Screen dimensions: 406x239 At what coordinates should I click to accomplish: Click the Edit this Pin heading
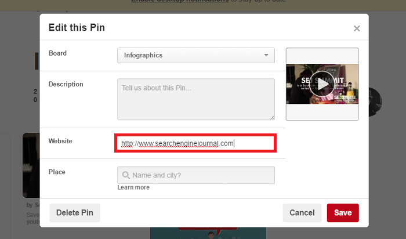[x=77, y=27]
